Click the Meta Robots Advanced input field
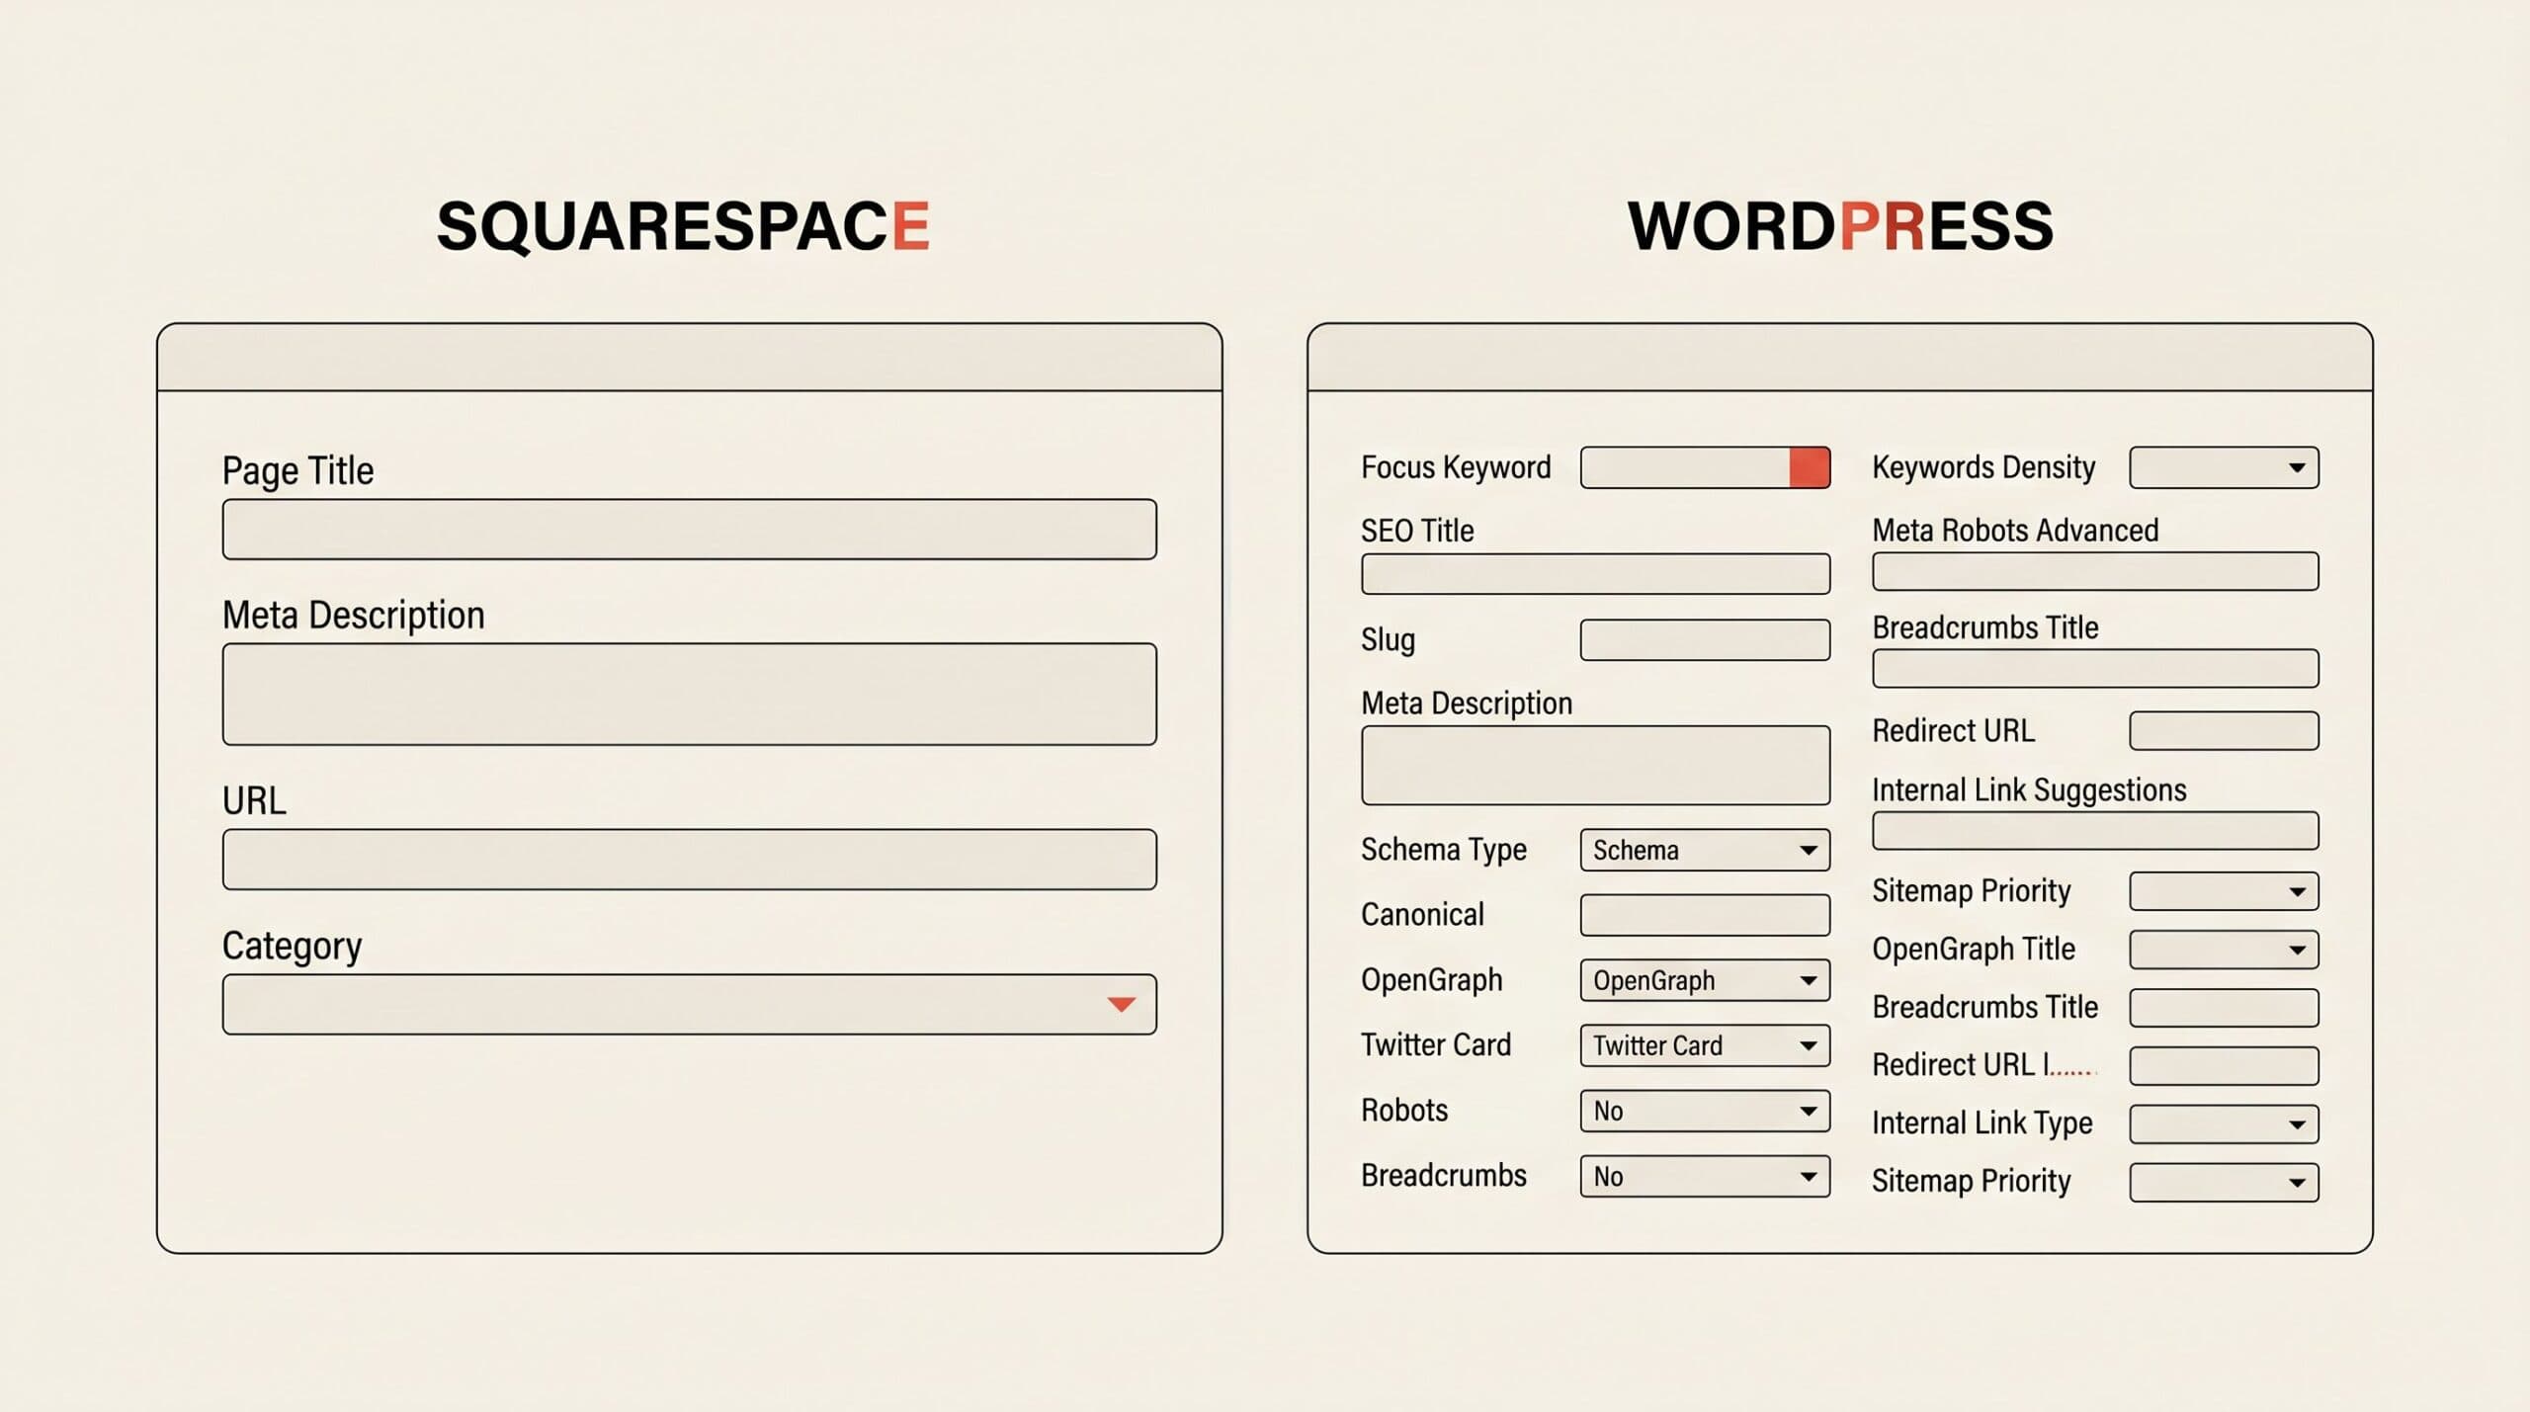Viewport: 2530px width, 1412px height. click(2095, 571)
